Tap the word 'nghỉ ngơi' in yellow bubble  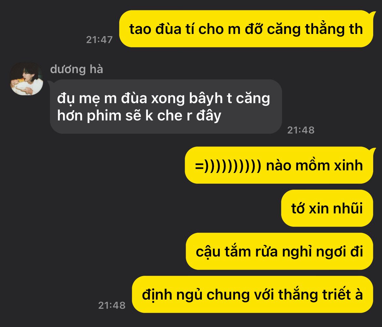coord(314,252)
